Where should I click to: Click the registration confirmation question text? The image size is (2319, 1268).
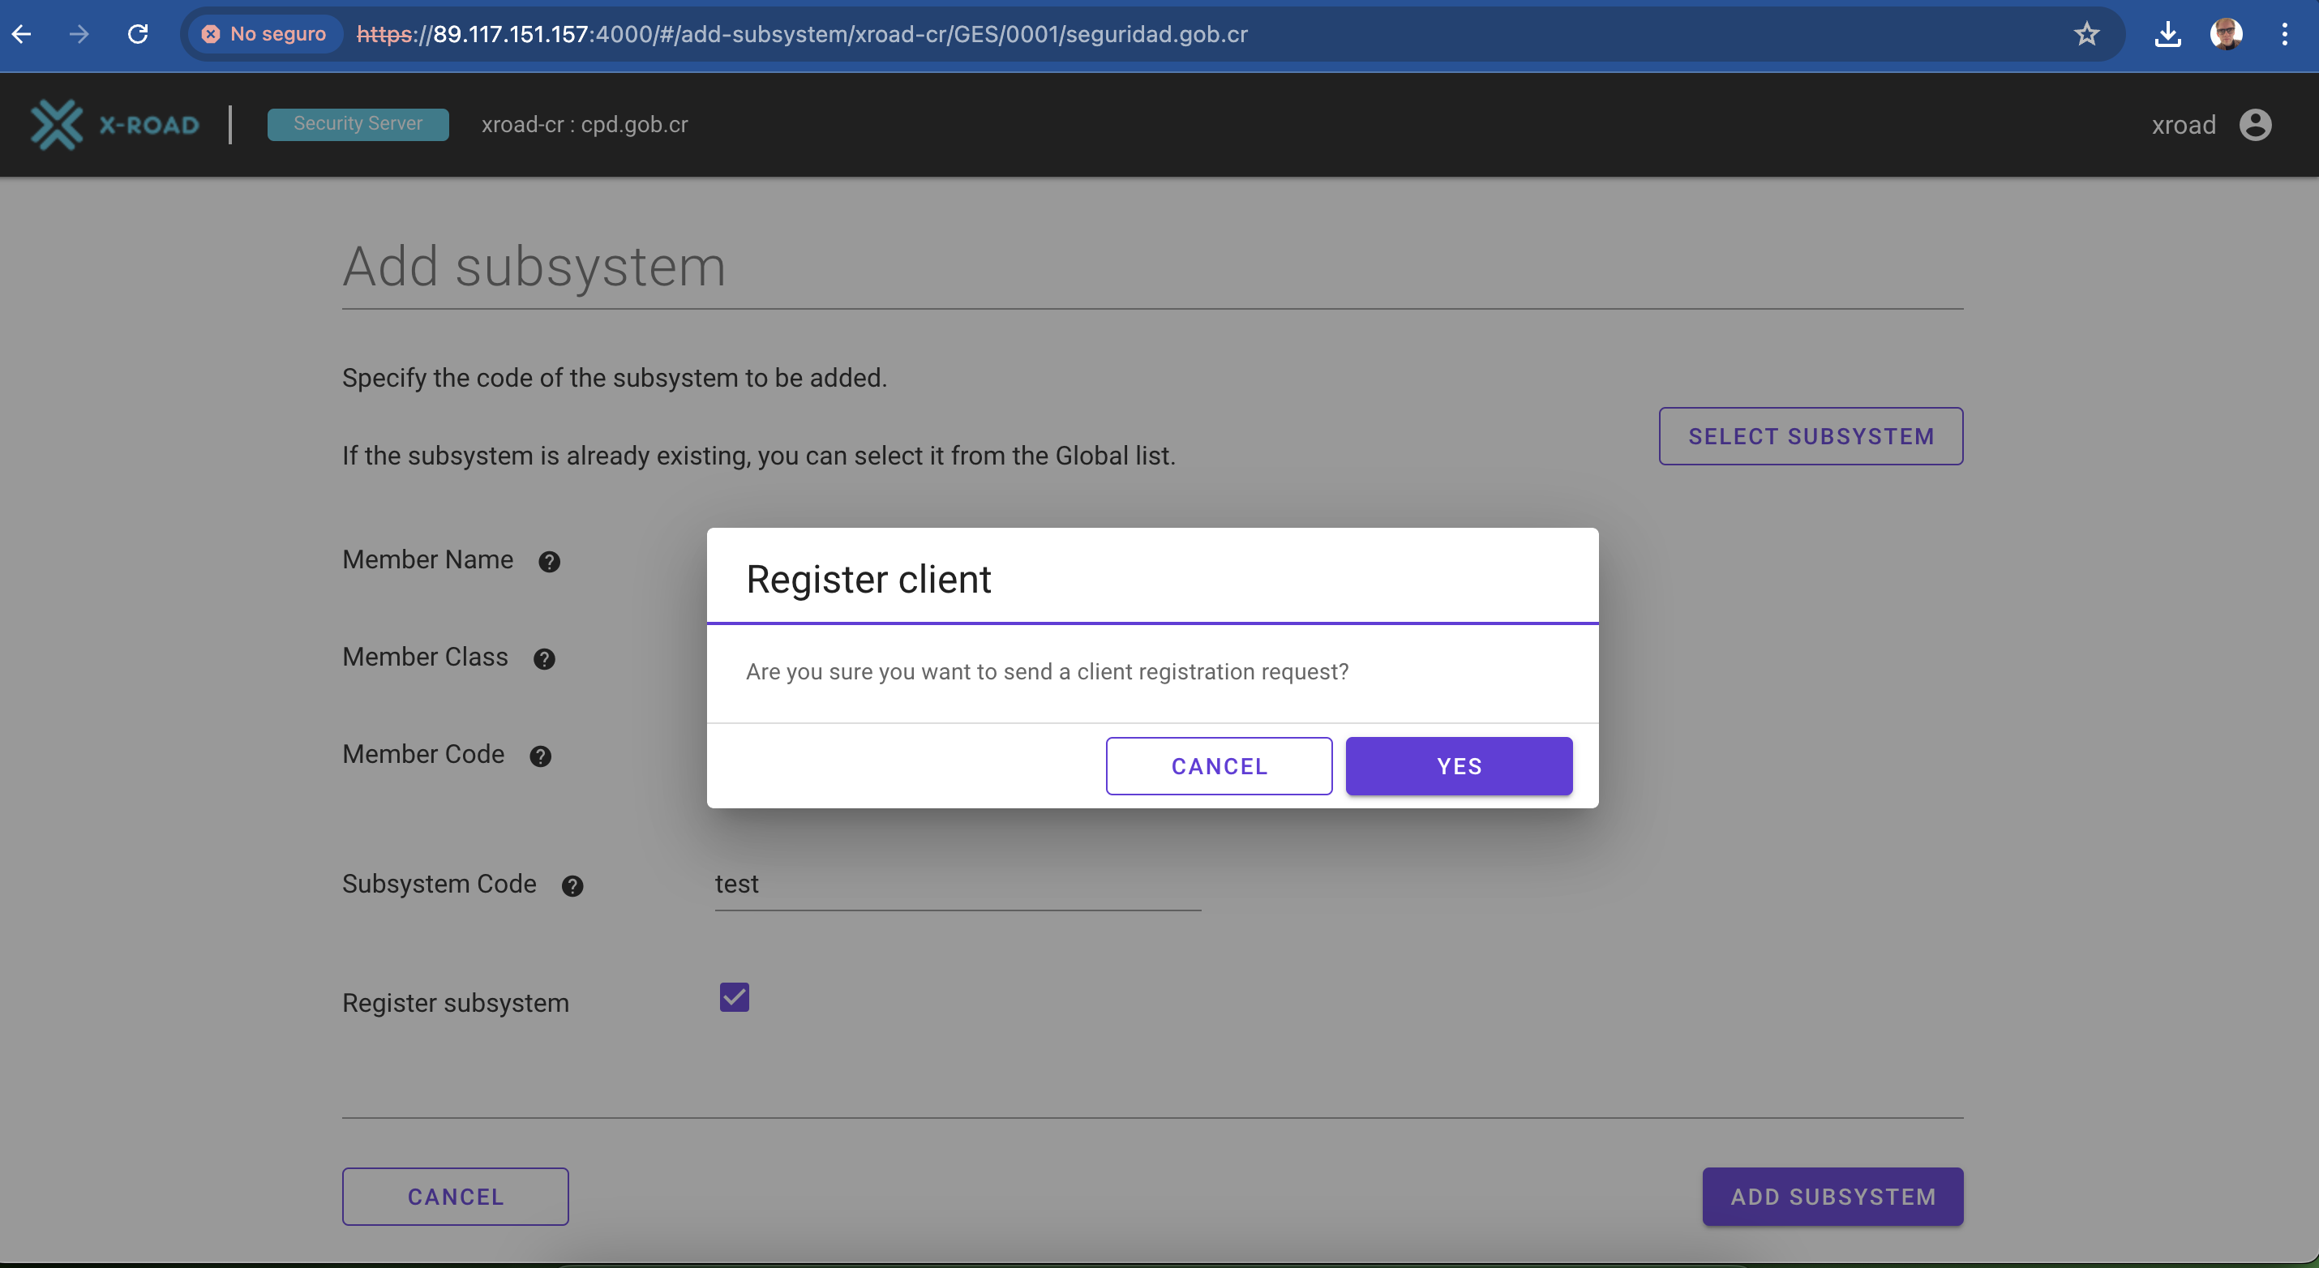click(1047, 671)
